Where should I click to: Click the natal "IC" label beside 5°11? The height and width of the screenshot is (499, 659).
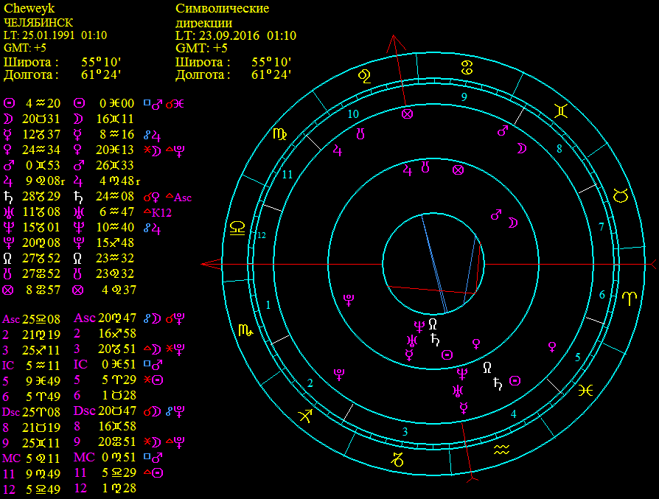tap(8, 366)
